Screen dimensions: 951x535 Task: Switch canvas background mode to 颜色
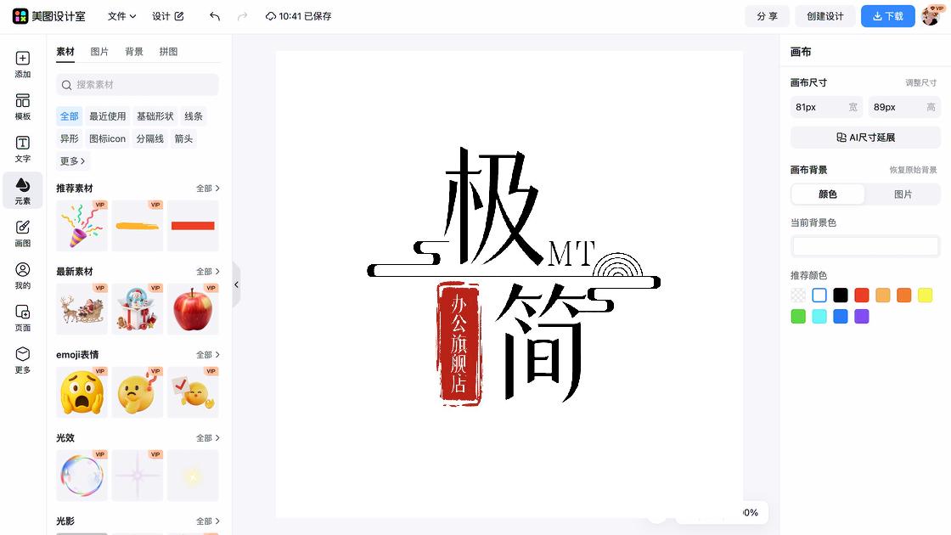click(x=827, y=194)
